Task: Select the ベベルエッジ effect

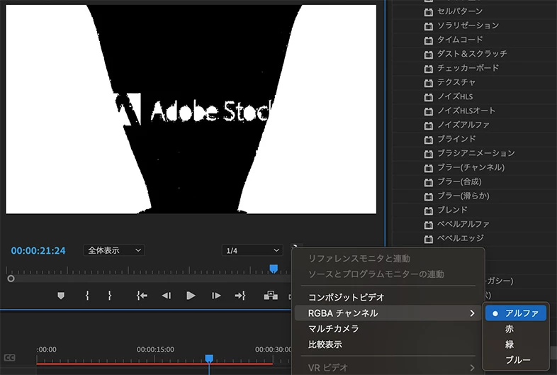Action: [461, 238]
